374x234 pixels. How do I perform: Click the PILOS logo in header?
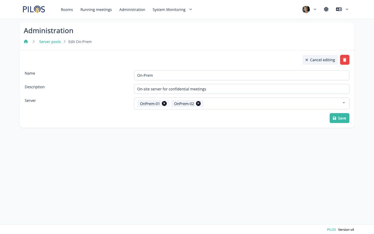[34, 9]
